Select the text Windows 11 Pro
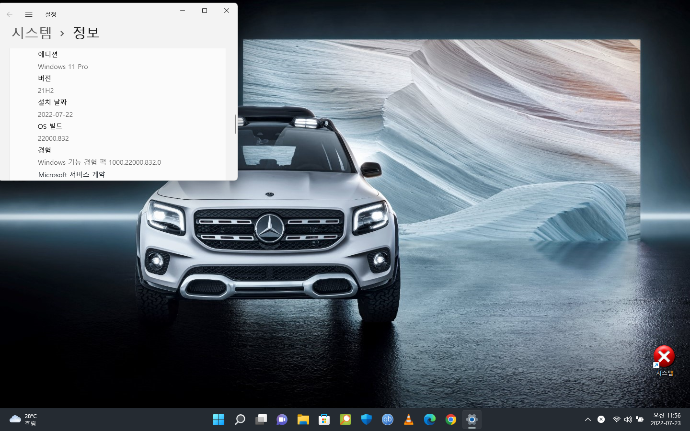Viewport: 690px width, 431px height. point(63,67)
